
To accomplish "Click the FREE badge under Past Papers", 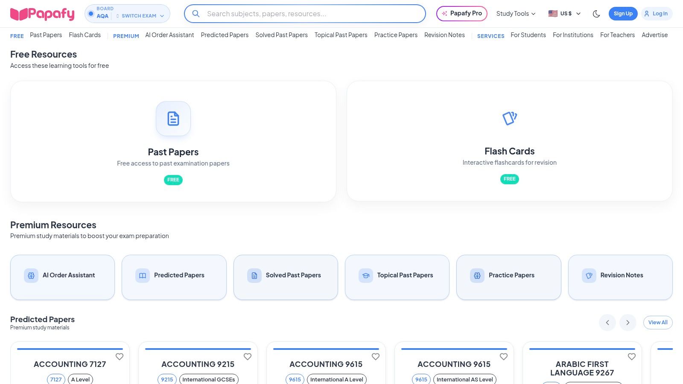I will 173,180.
